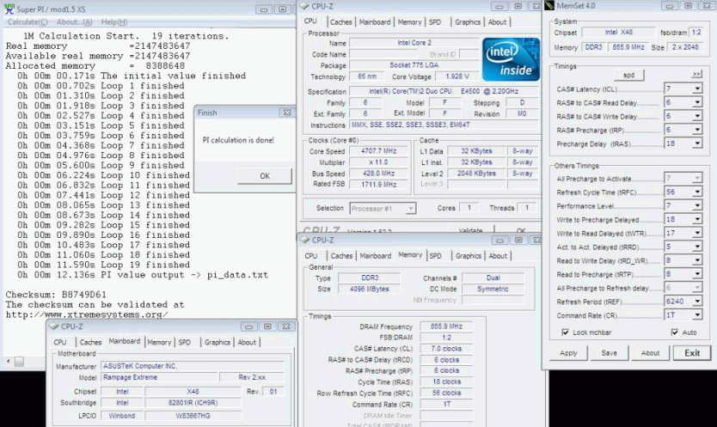Click the Apply button in MemSet

pyautogui.click(x=568, y=353)
